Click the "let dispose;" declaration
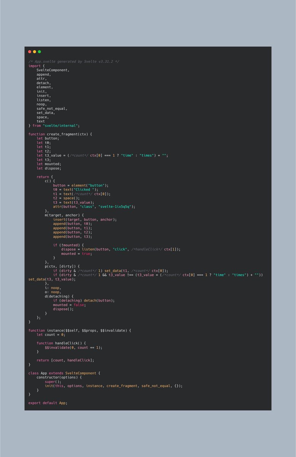The width and height of the screenshot is (296, 457). pyautogui.click(x=49, y=168)
